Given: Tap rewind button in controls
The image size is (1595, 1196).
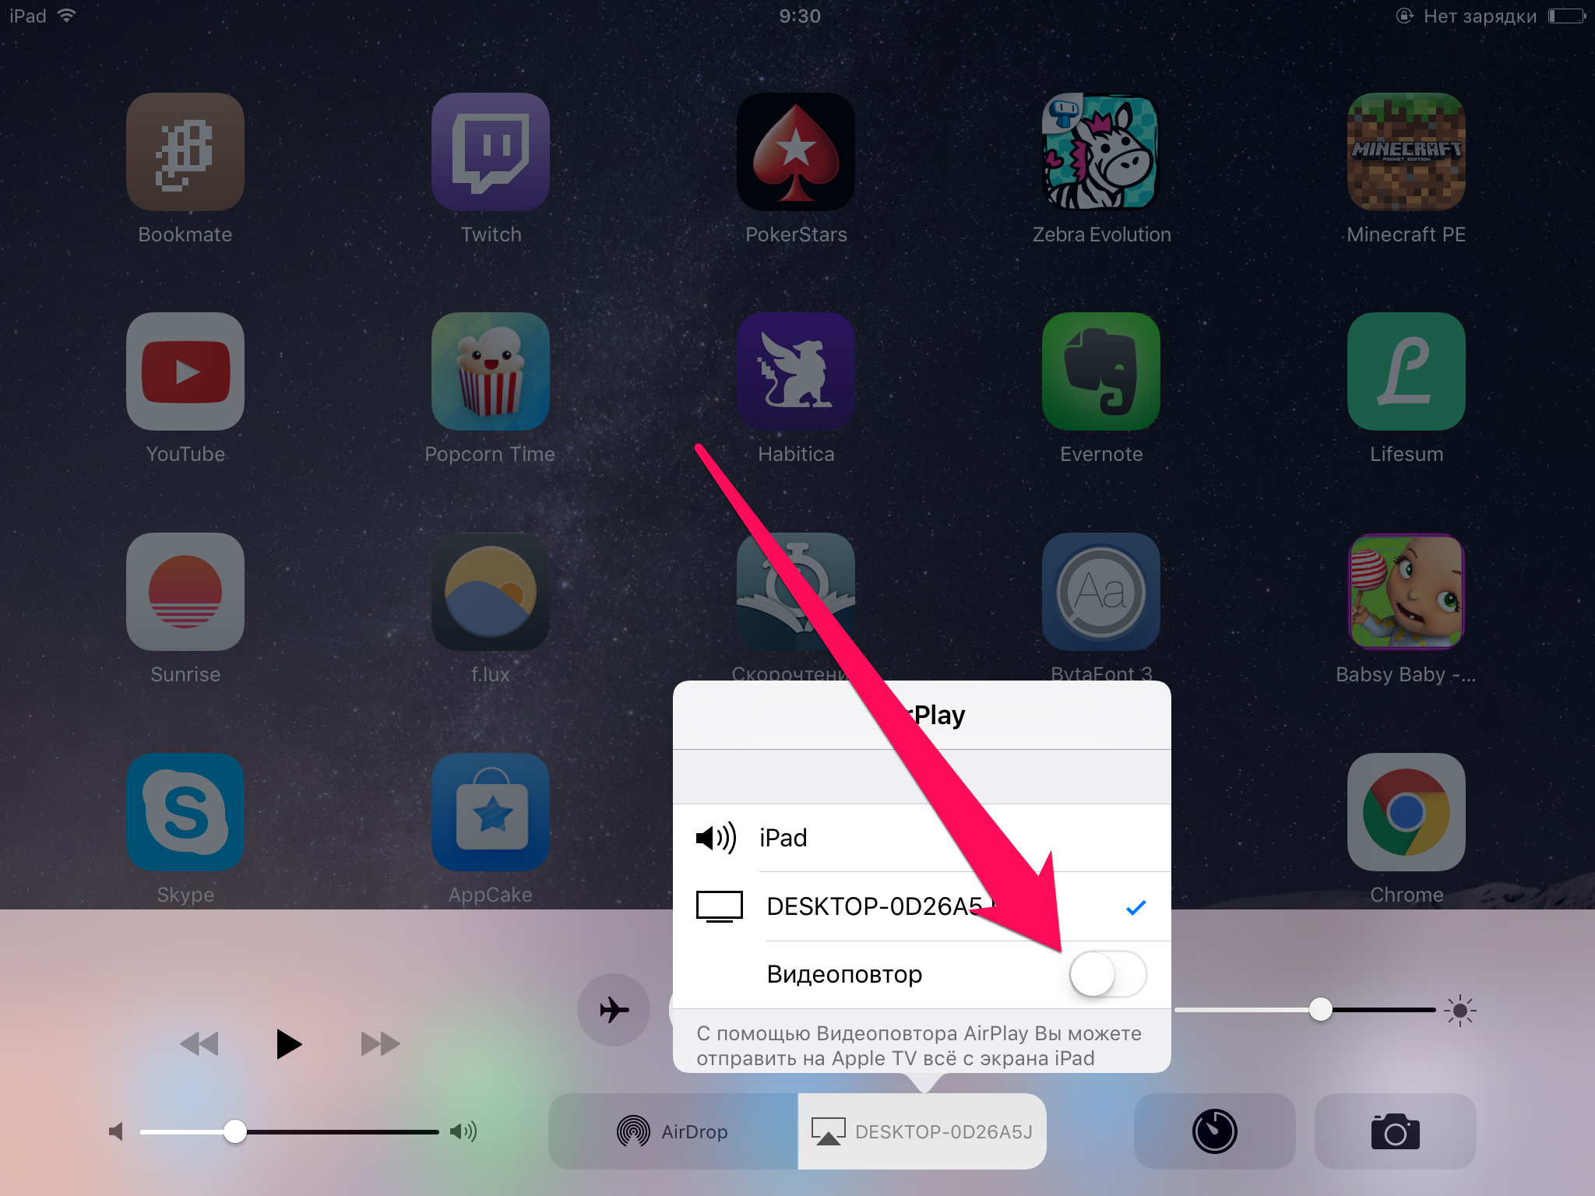Looking at the screenshot, I should 202,1042.
